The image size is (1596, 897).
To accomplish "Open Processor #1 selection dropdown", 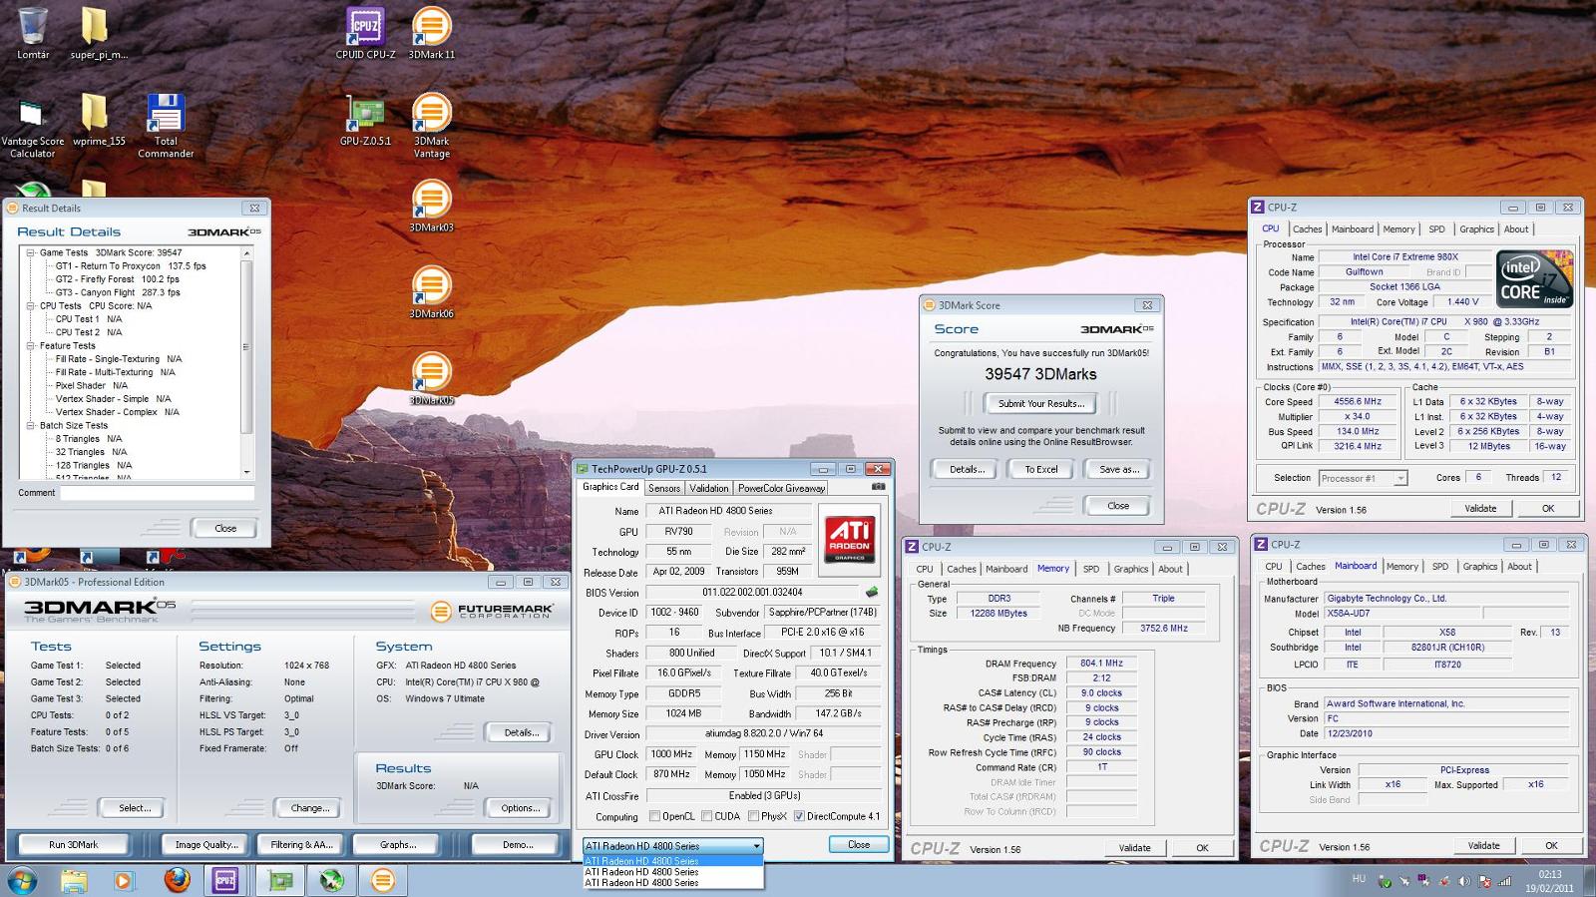I will 1363,478.
